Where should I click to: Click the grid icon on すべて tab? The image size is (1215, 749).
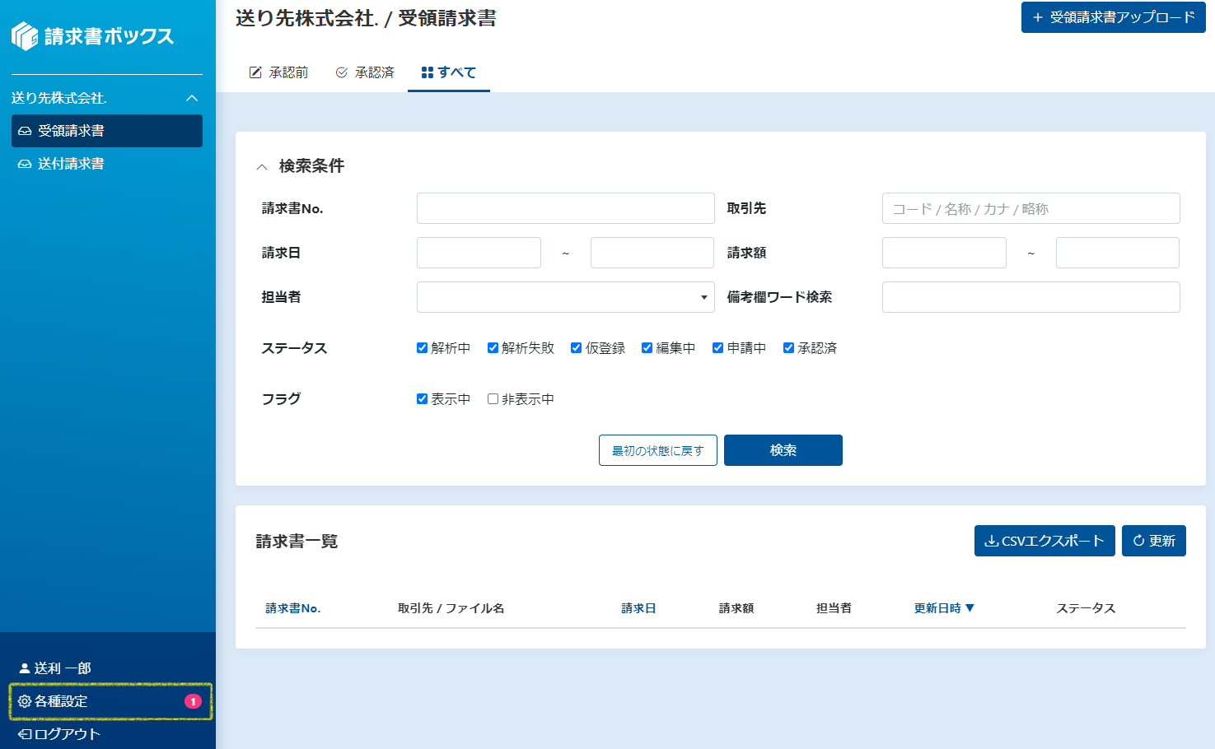point(427,72)
